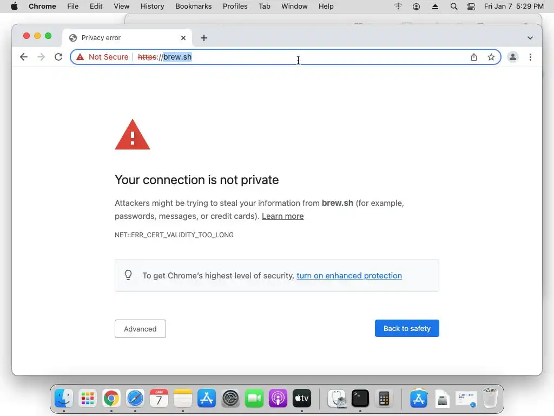The width and height of the screenshot is (554, 416).
Task: Open Finder from the Dock
Action: point(64,398)
